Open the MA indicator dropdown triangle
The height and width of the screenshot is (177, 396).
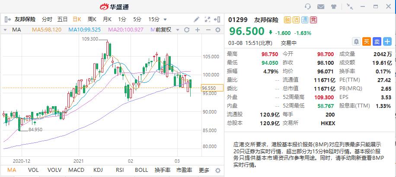(x=5, y=30)
